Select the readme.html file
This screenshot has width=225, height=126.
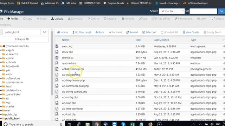[x=69, y=63]
